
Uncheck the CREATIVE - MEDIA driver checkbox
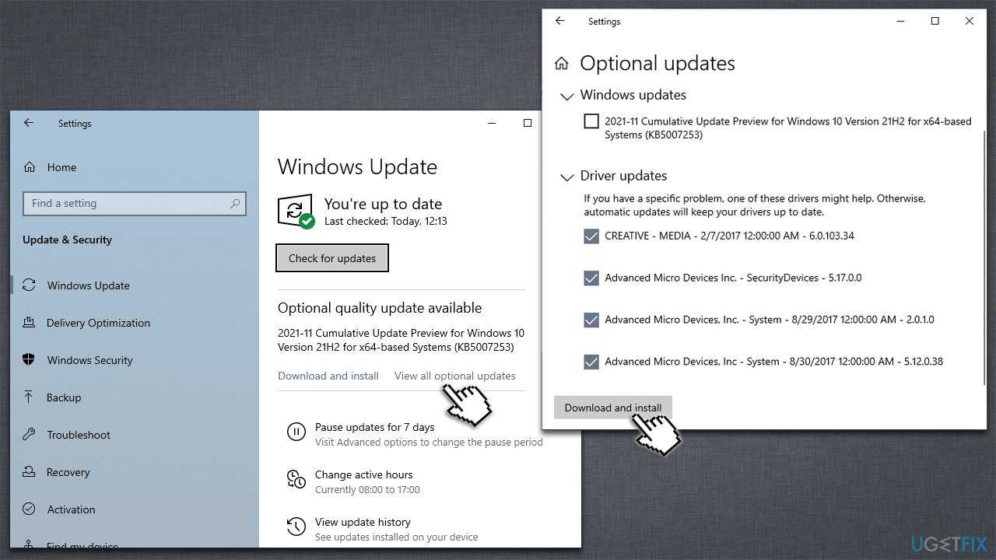(591, 236)
